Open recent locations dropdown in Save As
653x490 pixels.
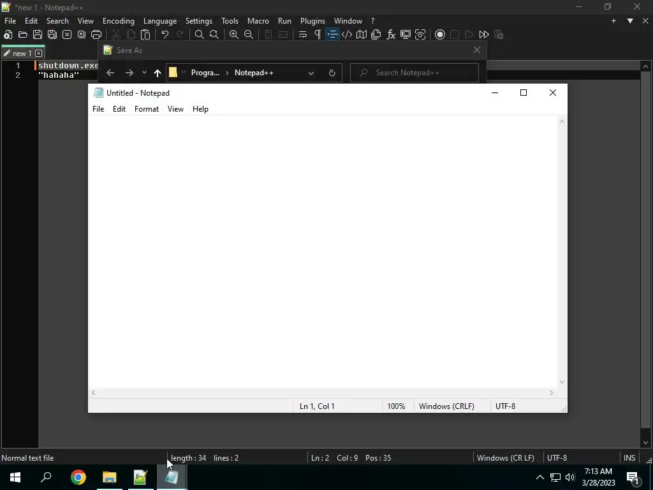point(144,73)
